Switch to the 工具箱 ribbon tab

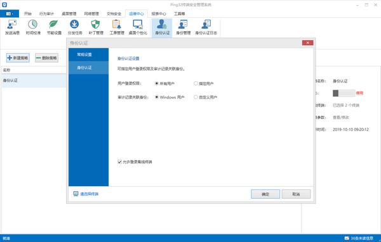pyautogui.click(x=179, y=14)
